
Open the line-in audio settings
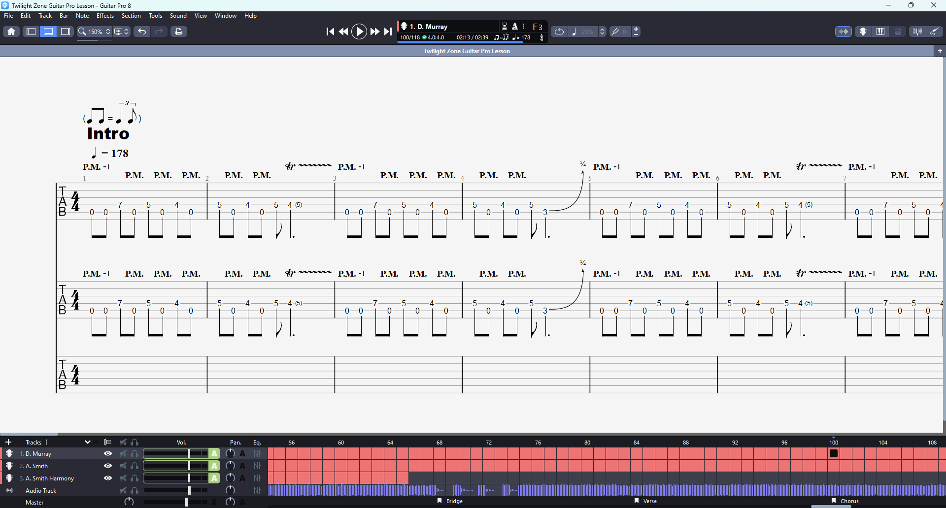pyautogui.click(x=935, y=31)
